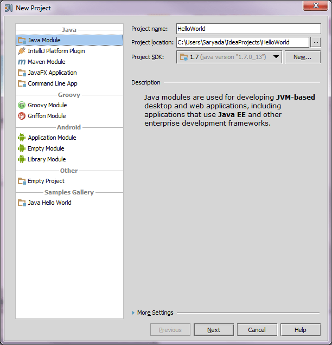Screen dimensions: 332x345
Task: Click the Java Hello World folder icon
Action: pyautogui.click(x=22, y=203)
